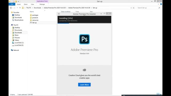Screen dimensions: 171x96
Task: Click This PC in address breadcrumb
Action: tap(29, 8)
